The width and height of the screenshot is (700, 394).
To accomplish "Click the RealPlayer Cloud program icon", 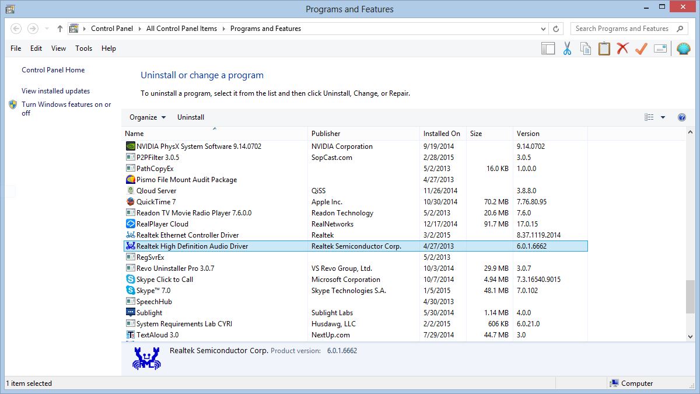I will pos(131,224).
